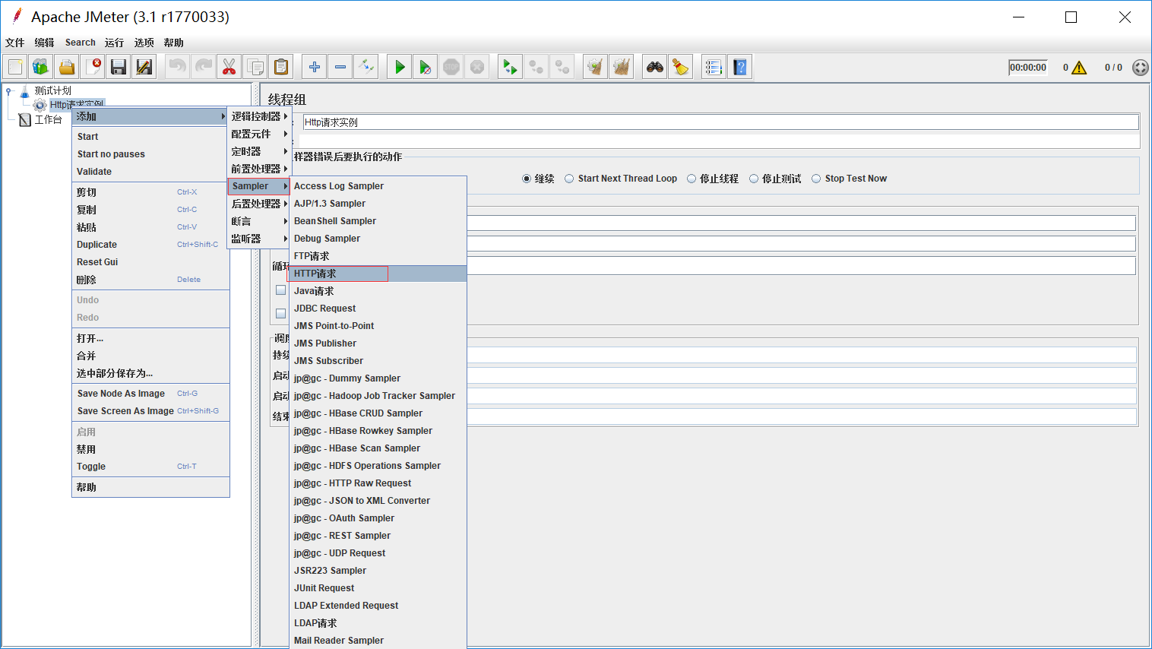The width and height of the screenshot is (1152, 649).
Task: Open the 文件 menu
Action: pos(14,43)
